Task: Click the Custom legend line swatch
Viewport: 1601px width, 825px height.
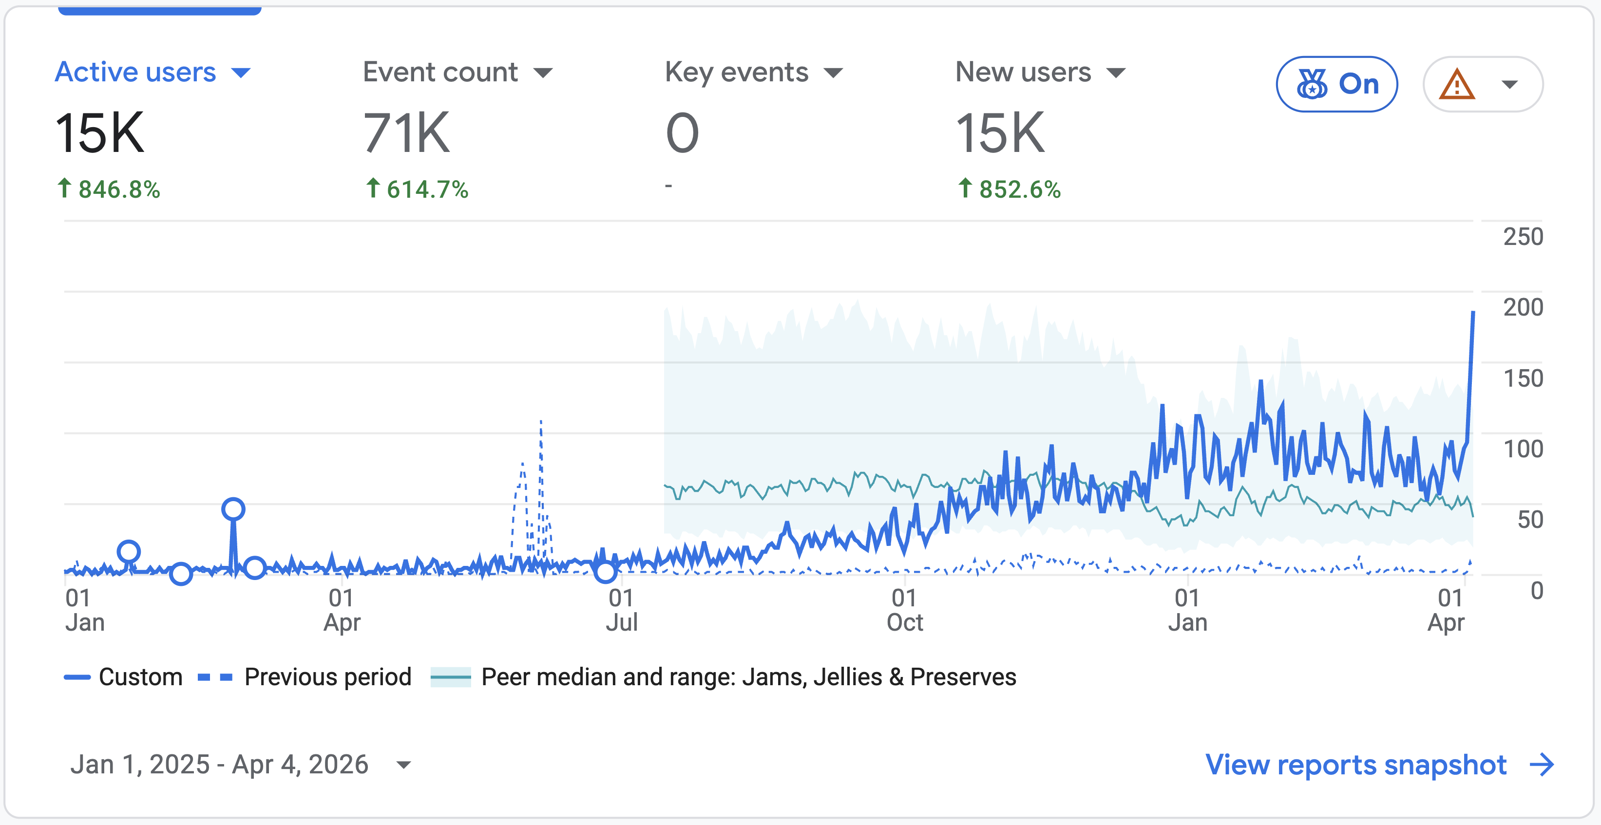Action: [77, 677]
